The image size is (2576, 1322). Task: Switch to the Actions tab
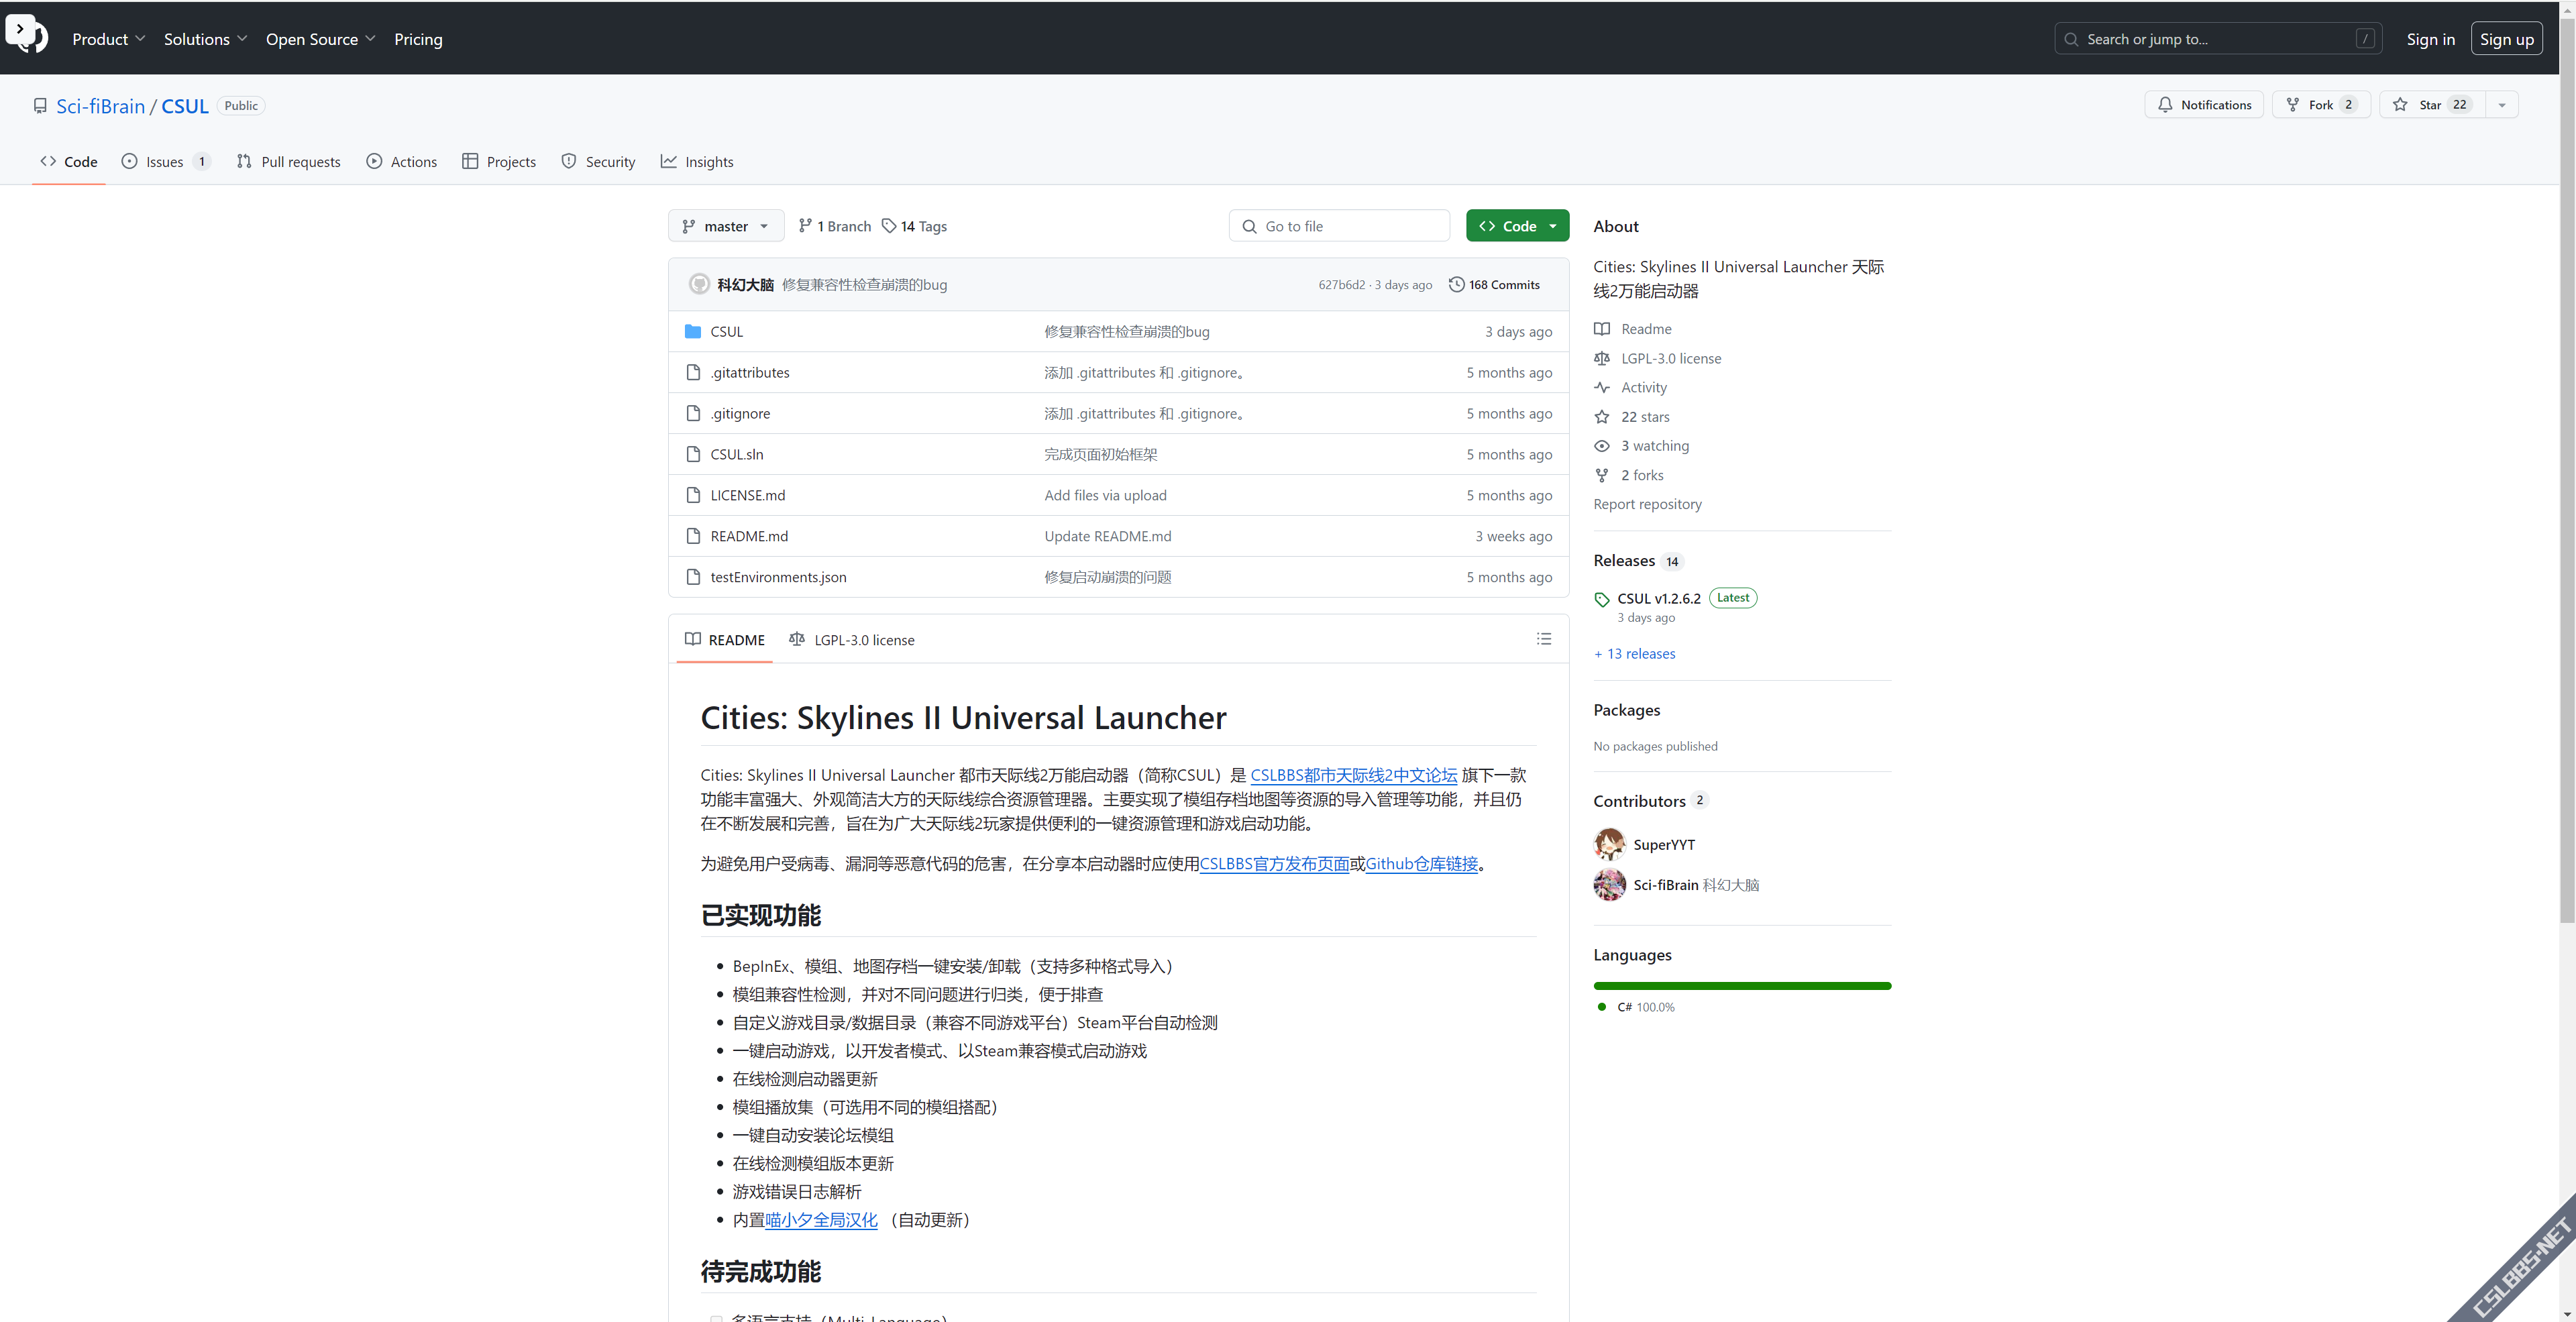[402, 162]
